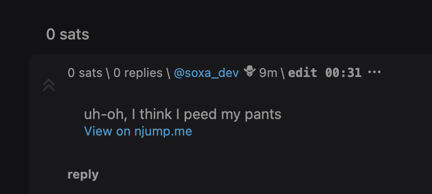Click the 00:31 edit countdown timer
Viewport: 432px width, 194px height.
pos(344,73)
